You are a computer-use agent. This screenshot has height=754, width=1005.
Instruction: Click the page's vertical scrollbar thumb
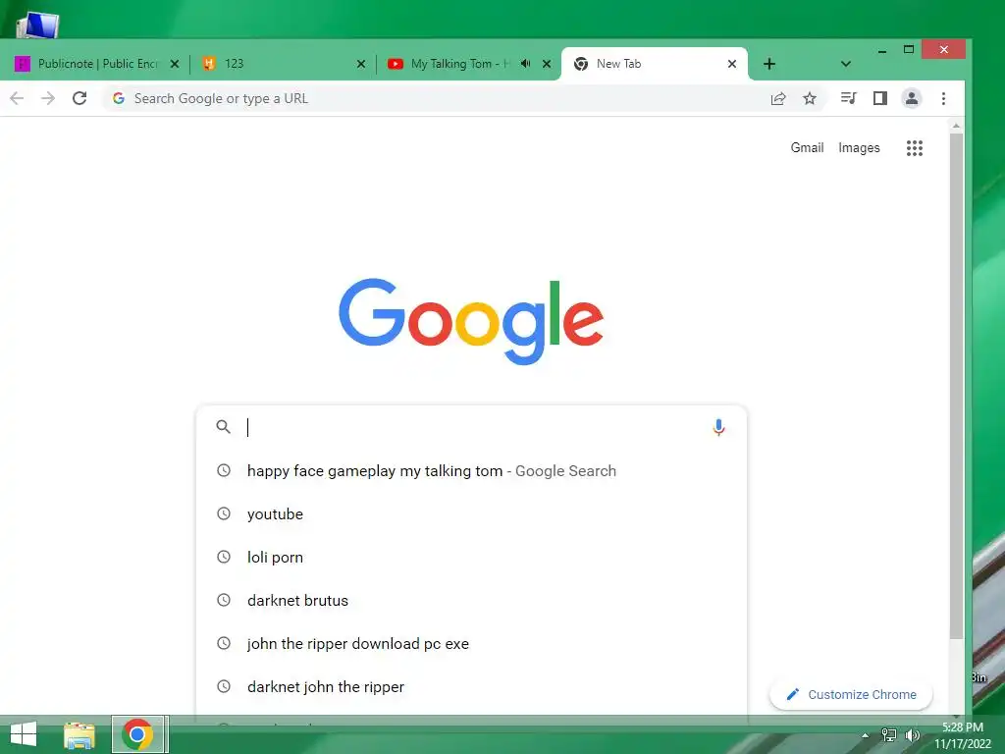coord(956,387)
